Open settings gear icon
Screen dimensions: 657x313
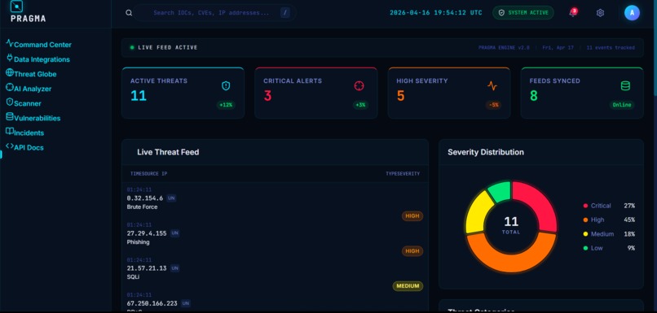[600, 13]
